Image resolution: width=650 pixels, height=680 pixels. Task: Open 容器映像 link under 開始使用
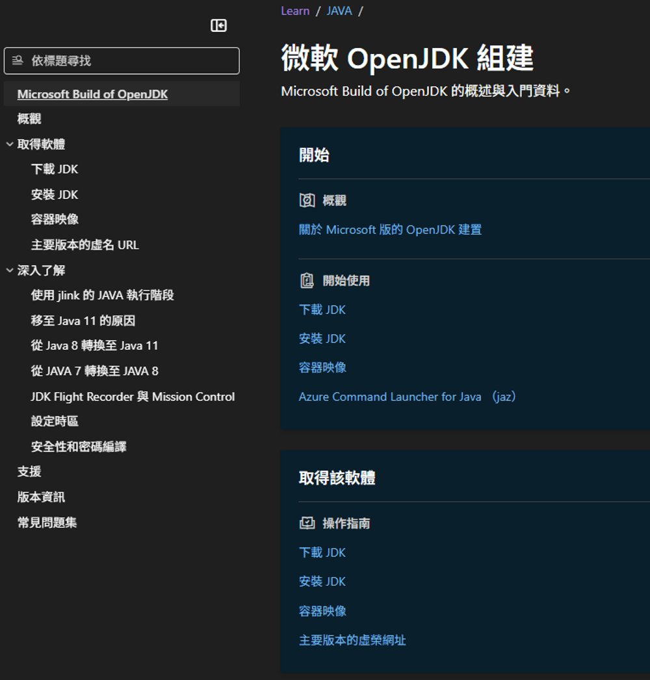322,368
